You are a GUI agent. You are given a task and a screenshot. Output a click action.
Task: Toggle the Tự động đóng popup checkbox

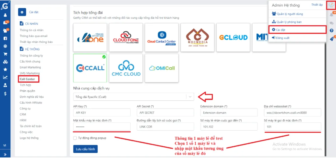75,138
